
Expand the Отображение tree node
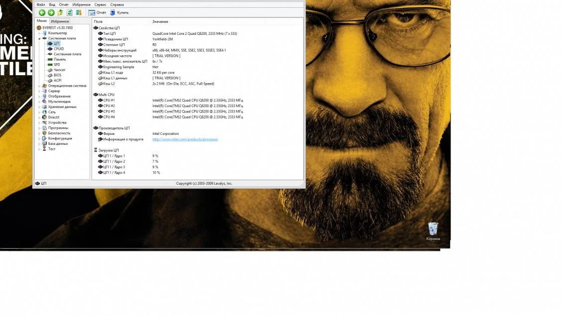point(39,97)
